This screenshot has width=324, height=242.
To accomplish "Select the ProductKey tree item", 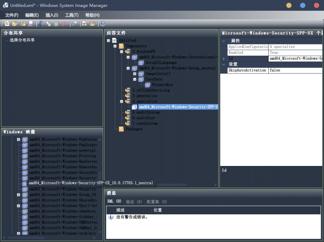I will point(162,85).
